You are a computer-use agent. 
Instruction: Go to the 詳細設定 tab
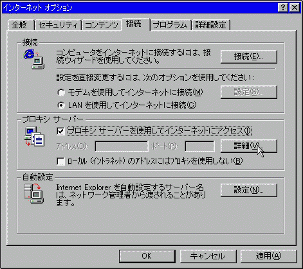(x=211, y=25)
